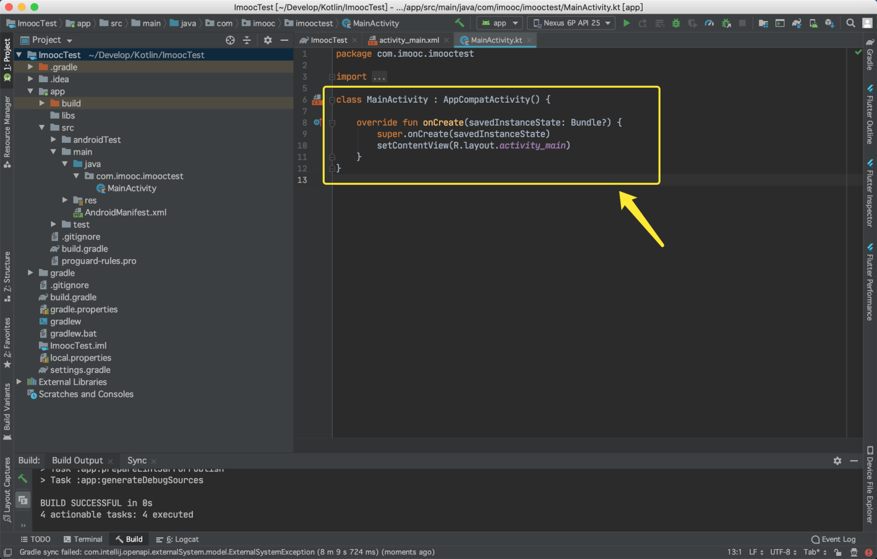Click Sync Project with Gradle Files icon
The height and width of the screenshot is (559, 877).
(797, 23)
